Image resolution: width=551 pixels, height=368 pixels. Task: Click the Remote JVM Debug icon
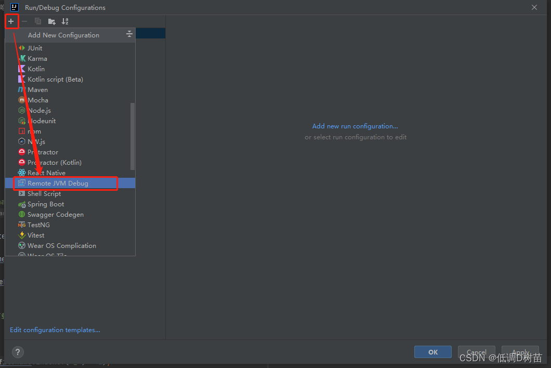[22, 183]
